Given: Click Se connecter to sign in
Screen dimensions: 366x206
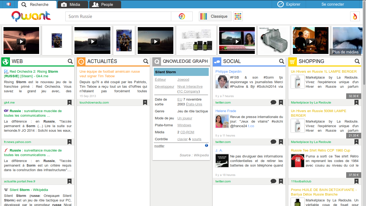Looking at the screenshot, I should tap(333, 4).
